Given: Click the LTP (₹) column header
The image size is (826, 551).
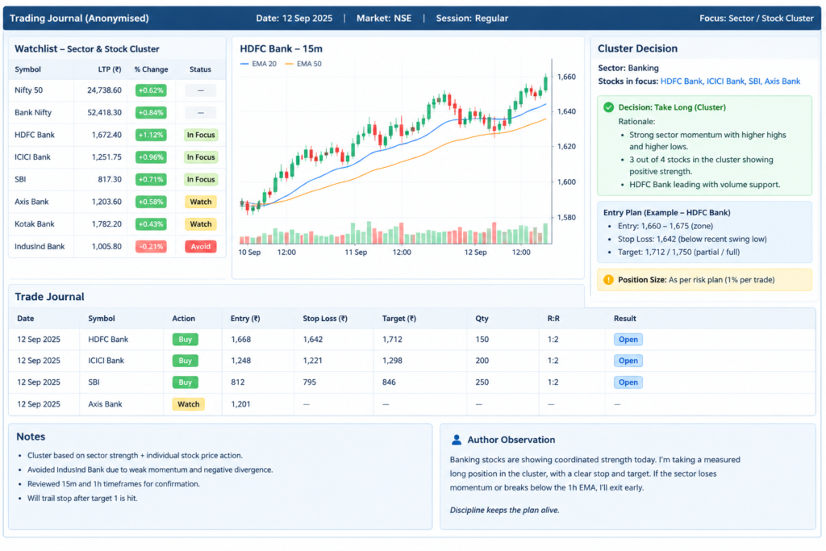Looking at the screenshot, I should (x=110, y=69).
